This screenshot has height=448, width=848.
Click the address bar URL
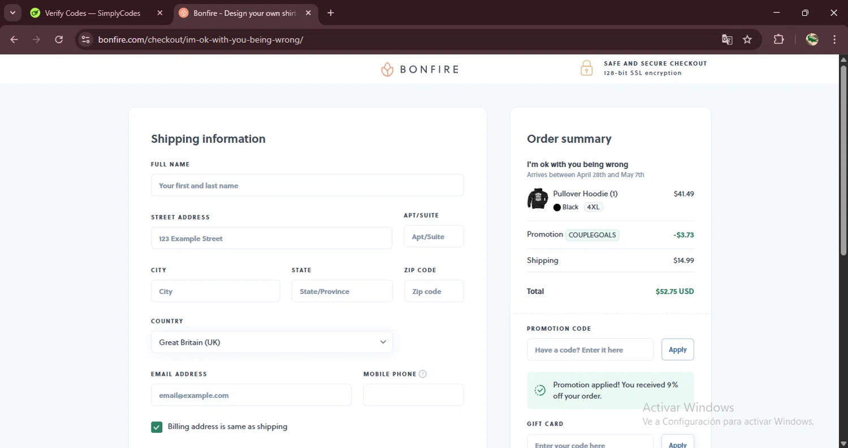201,39
